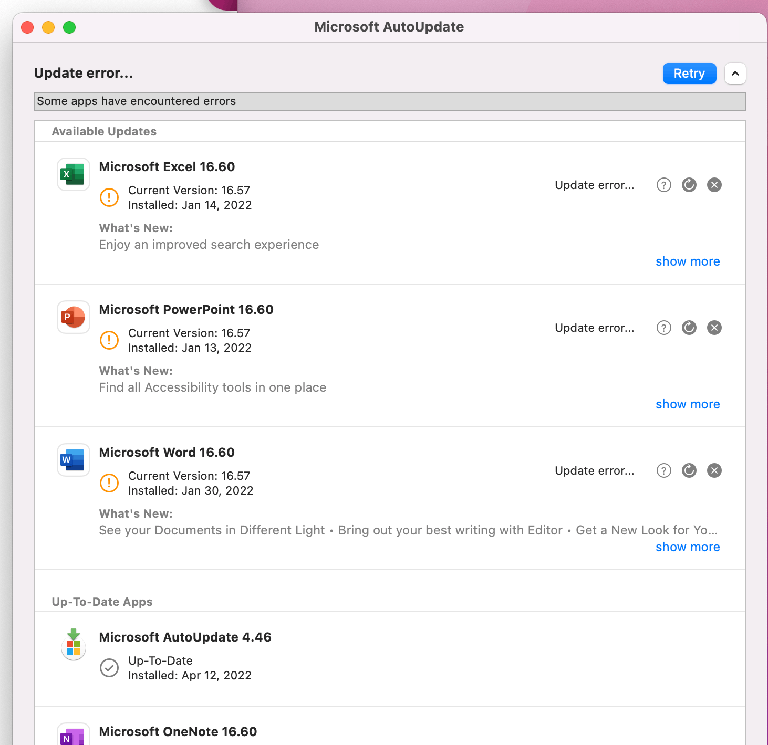This screenshot has height=745, width=768.
Task: Open help for PowerPoint update error
Action: pos(664,328)
